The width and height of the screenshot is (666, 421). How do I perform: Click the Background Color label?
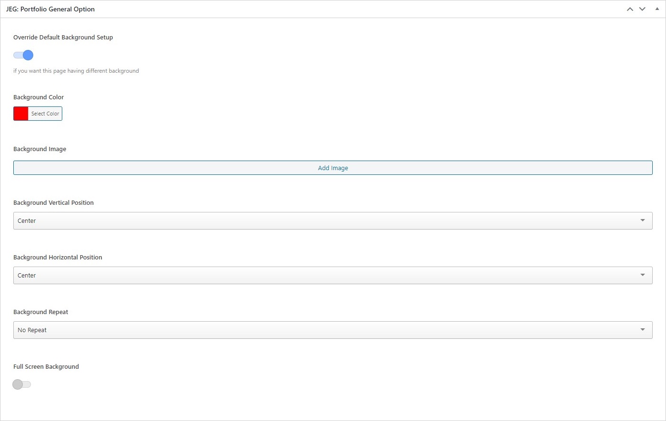(39, 97)
